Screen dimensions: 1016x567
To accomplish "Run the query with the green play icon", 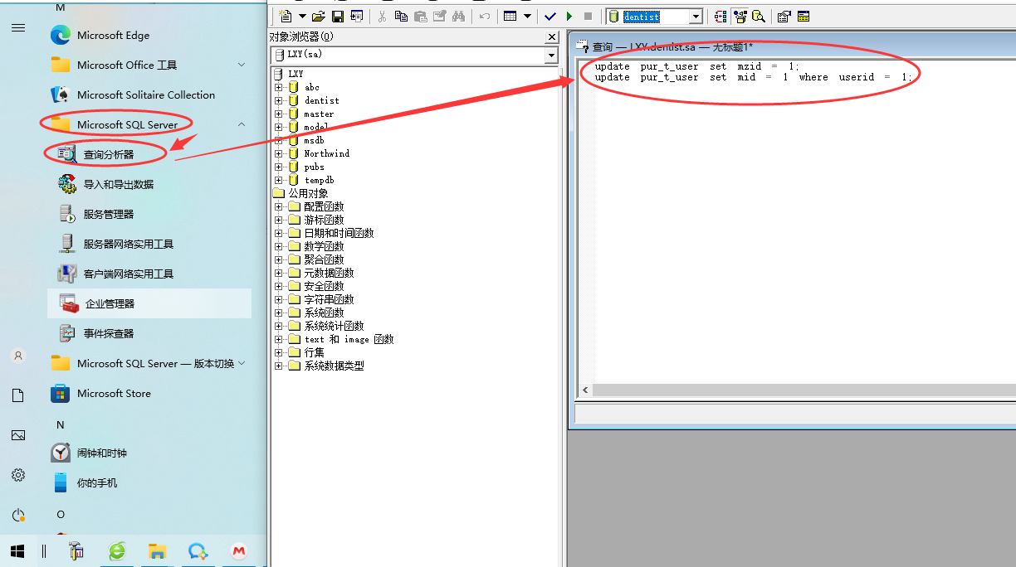I will point(569,17).
